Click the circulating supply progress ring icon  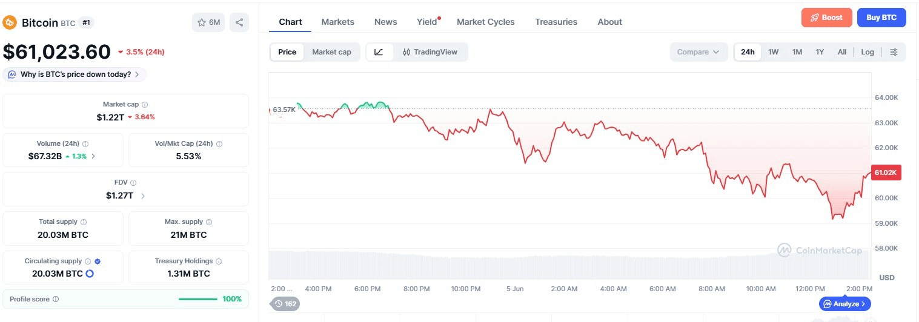click(90, 274)
